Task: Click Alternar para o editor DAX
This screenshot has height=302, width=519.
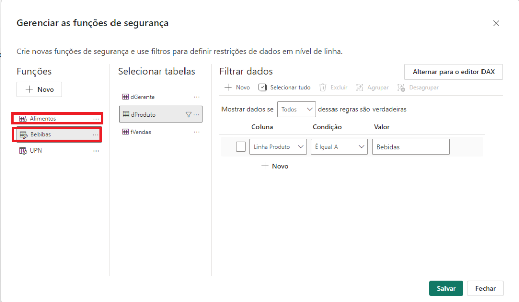Action: [x=453, y=71]
